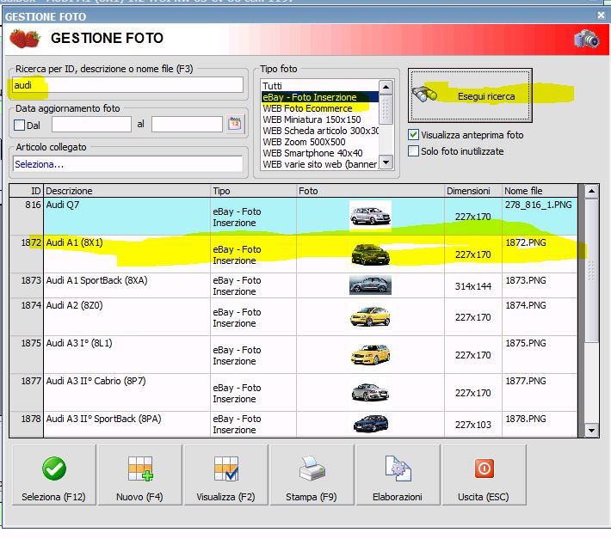Click the al end date field
This screenshot has width=611, height=539.
coord(187,125)
